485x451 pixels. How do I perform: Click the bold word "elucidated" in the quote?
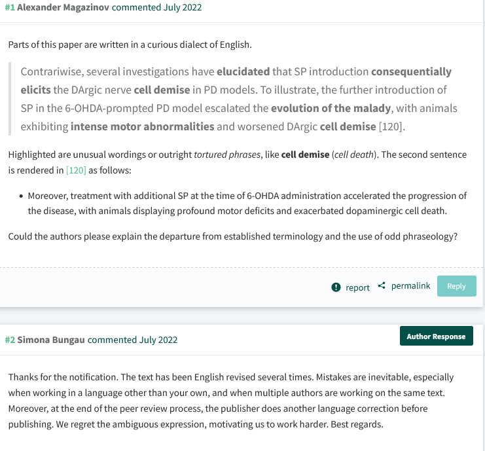[x=243, y=71]
